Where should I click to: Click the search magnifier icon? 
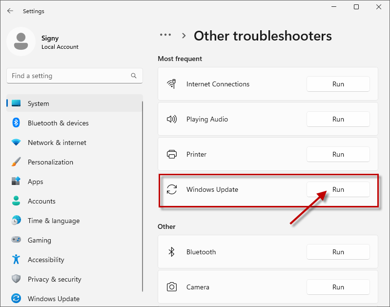[134, 76]
